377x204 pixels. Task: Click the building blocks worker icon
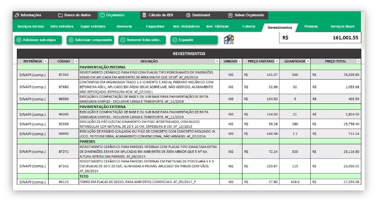point(229,39)
